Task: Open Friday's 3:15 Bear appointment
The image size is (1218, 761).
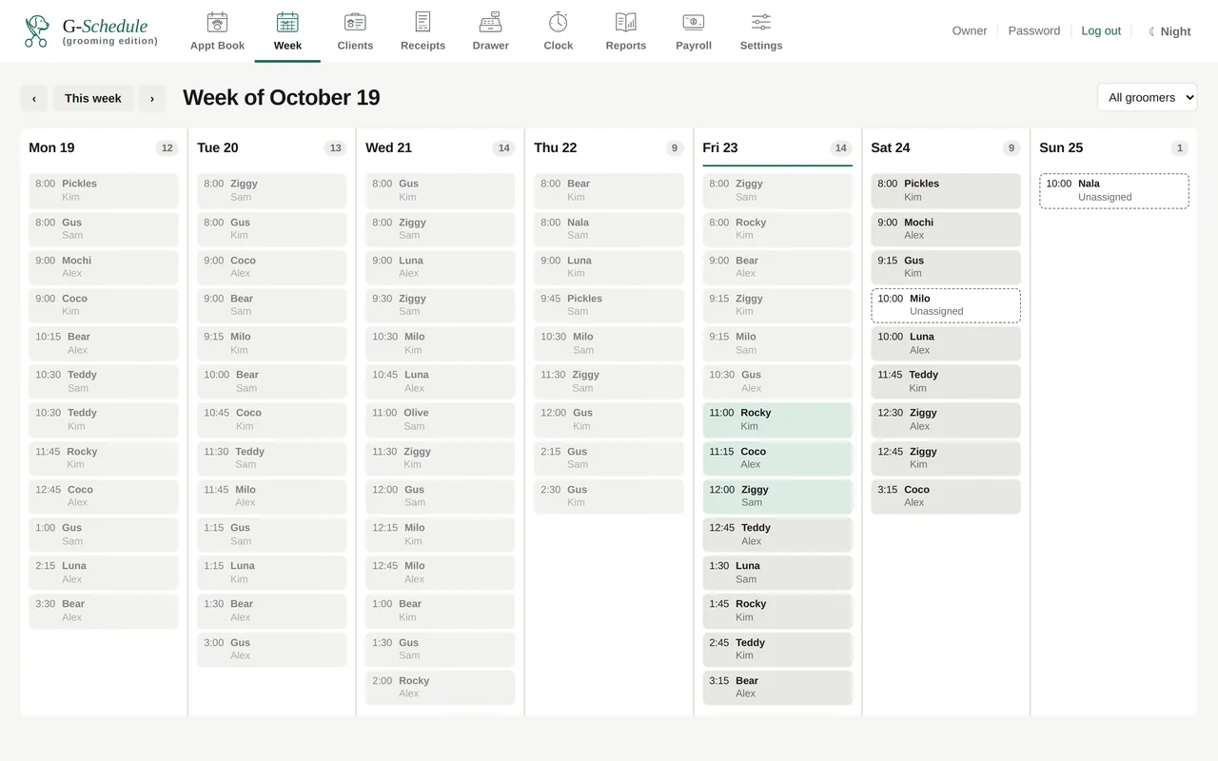Action: [777, 688]
